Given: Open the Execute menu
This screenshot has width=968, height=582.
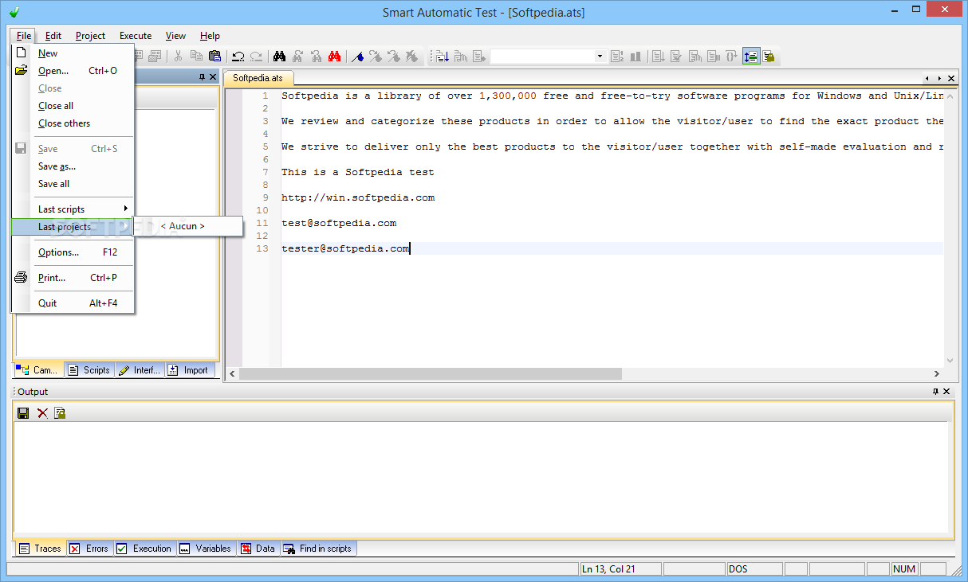Looking at the screenshot, I should (136, 36).
